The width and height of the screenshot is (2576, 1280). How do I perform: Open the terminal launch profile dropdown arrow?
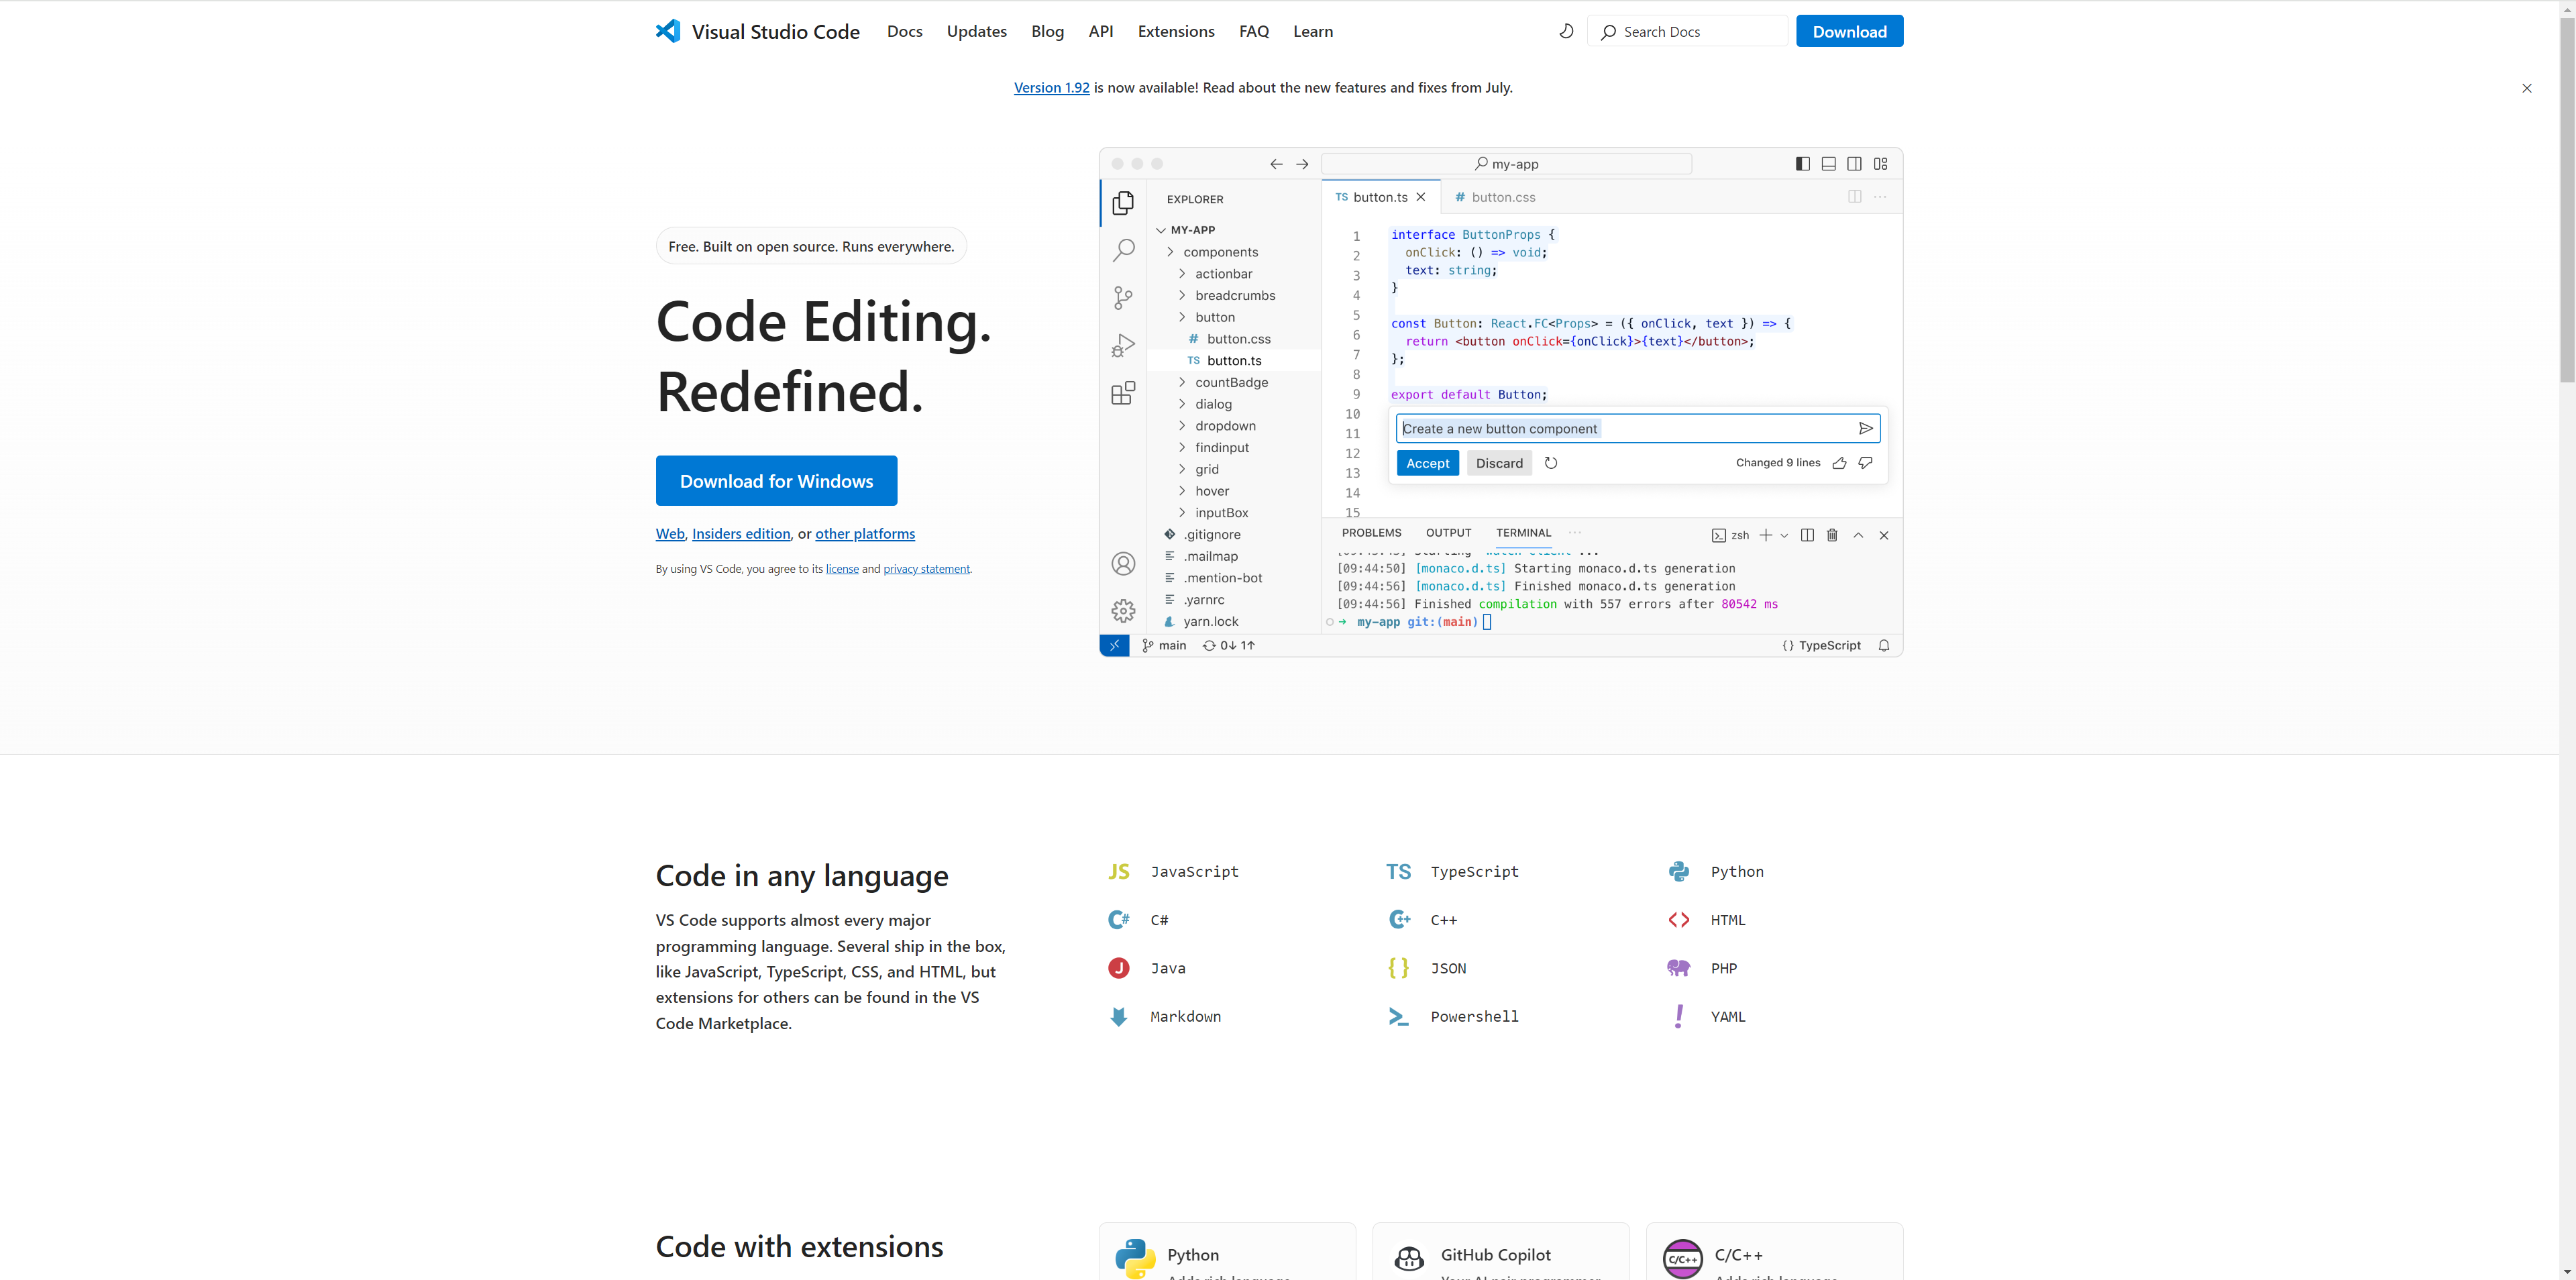(1784, 536)
